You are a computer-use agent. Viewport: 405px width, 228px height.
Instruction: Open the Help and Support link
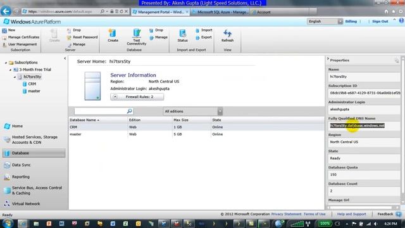(352, 214)
